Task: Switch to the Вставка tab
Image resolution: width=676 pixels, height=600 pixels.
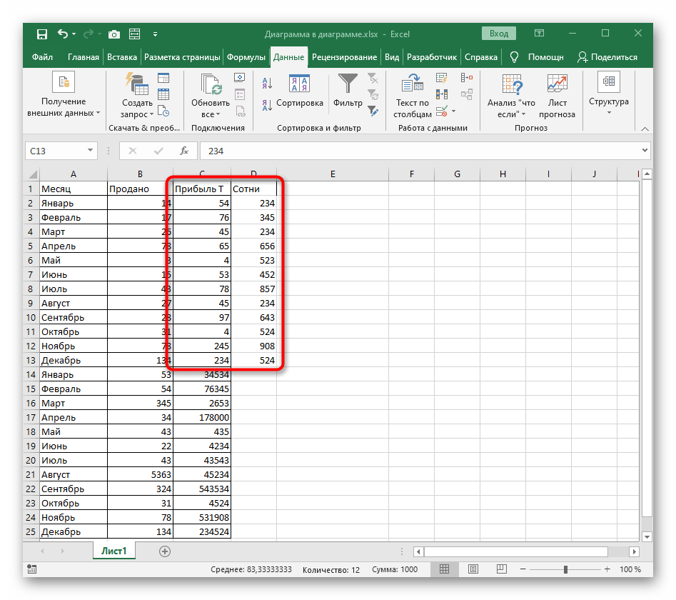Action: 122,57
